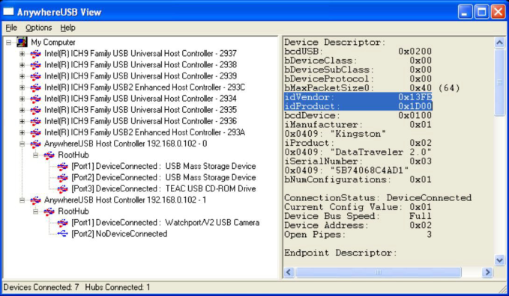Click the Watchport/V2 USB Camera device icon
Image resolution: width=509 pixels, height=296 pixels.
click(x=62, y=223)
